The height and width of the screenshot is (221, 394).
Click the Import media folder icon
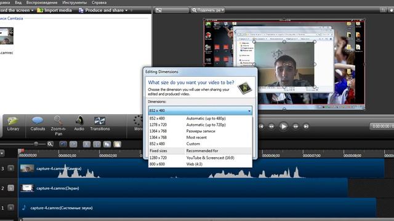pyautogui.click(x=39, y=10)
